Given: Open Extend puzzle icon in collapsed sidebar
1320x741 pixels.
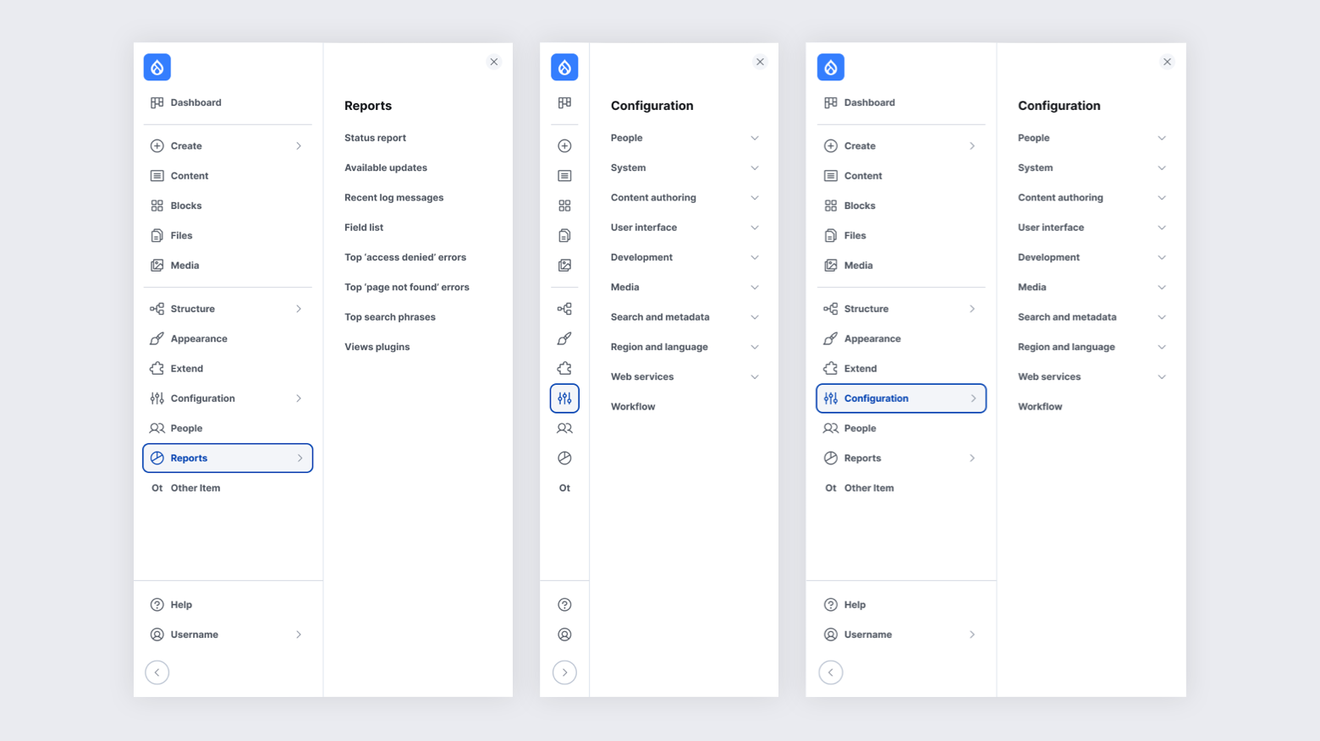Looking at the screenshot, I should click(564, 369).
